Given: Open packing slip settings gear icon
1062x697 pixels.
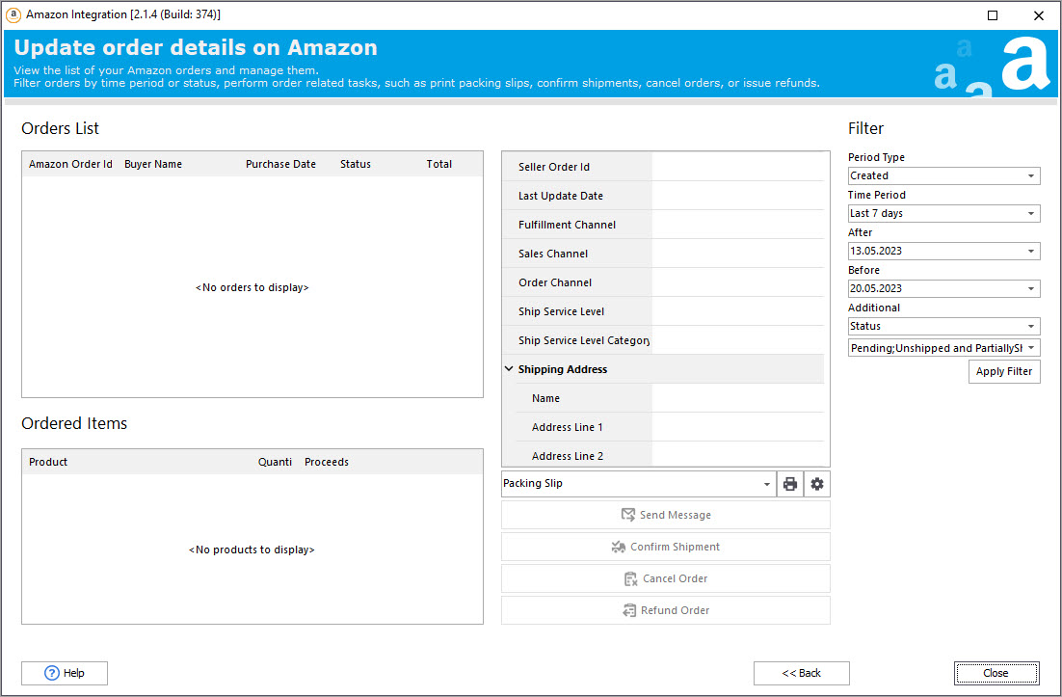Looking at the screenshot, I should (817, 484).
